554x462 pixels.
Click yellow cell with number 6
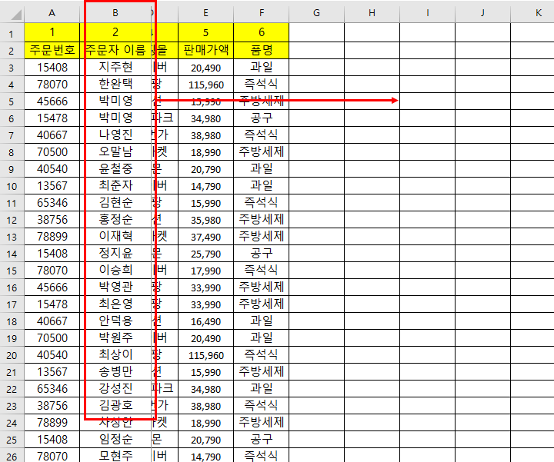pos(261,32)
